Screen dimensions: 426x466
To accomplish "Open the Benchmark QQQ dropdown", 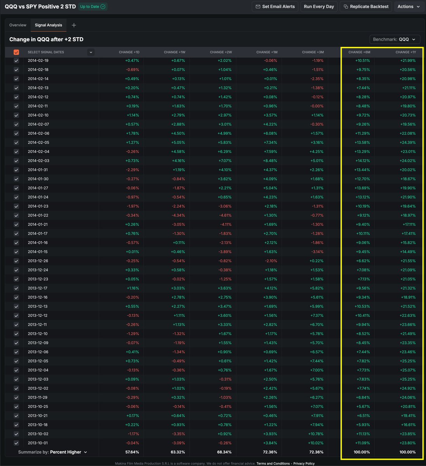I will 395,39.
